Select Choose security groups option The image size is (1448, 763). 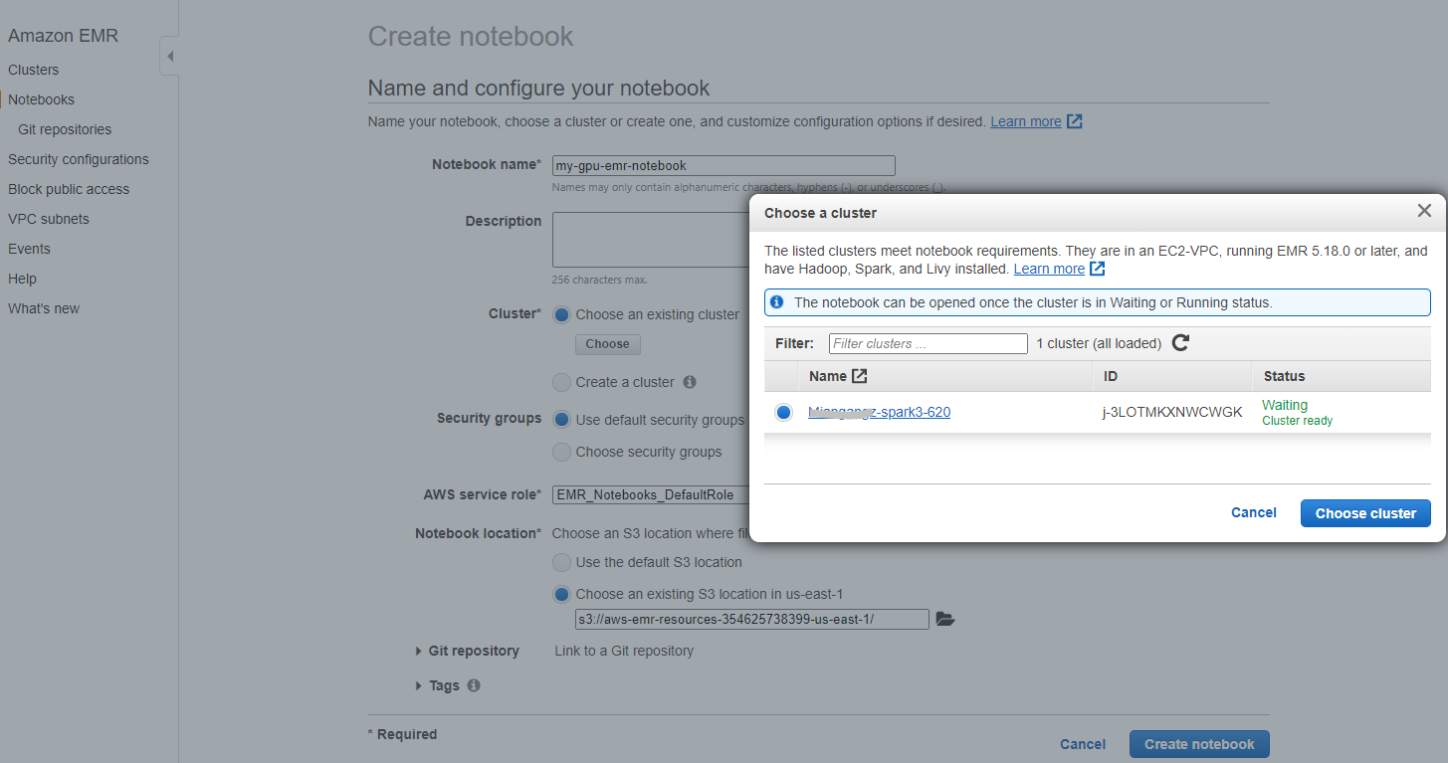coord(561,452)
